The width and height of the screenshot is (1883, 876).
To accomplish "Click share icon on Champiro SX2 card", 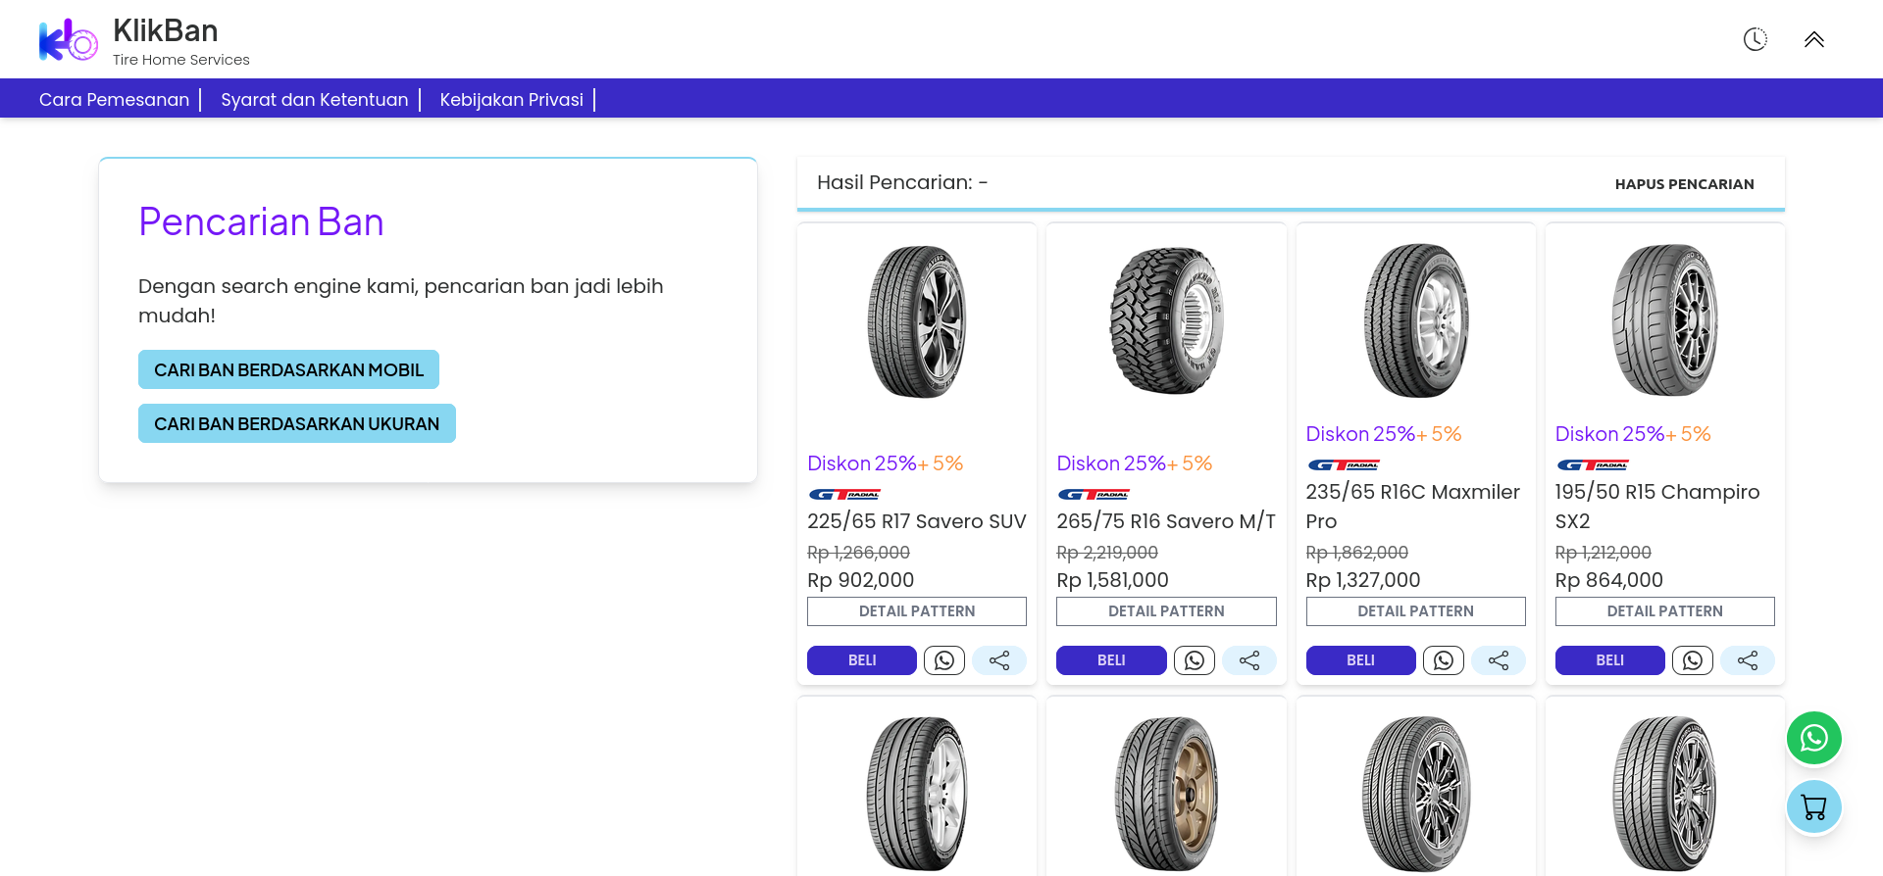I will (x=1748, y=660).
